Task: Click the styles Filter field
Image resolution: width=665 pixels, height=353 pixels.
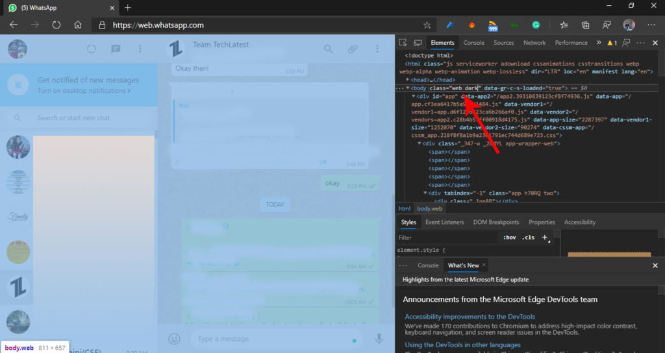Action: (447, 237)
